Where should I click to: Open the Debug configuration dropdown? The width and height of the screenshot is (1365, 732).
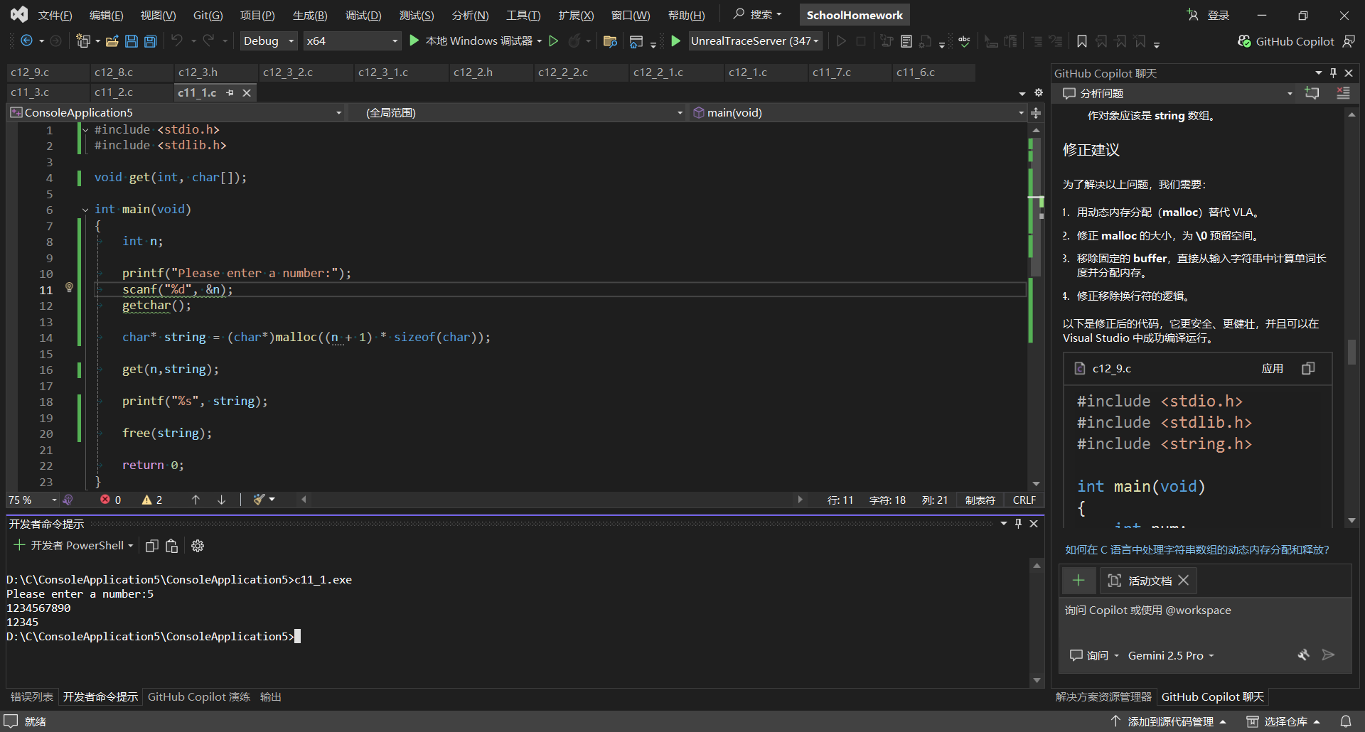[x=269, y=41]
